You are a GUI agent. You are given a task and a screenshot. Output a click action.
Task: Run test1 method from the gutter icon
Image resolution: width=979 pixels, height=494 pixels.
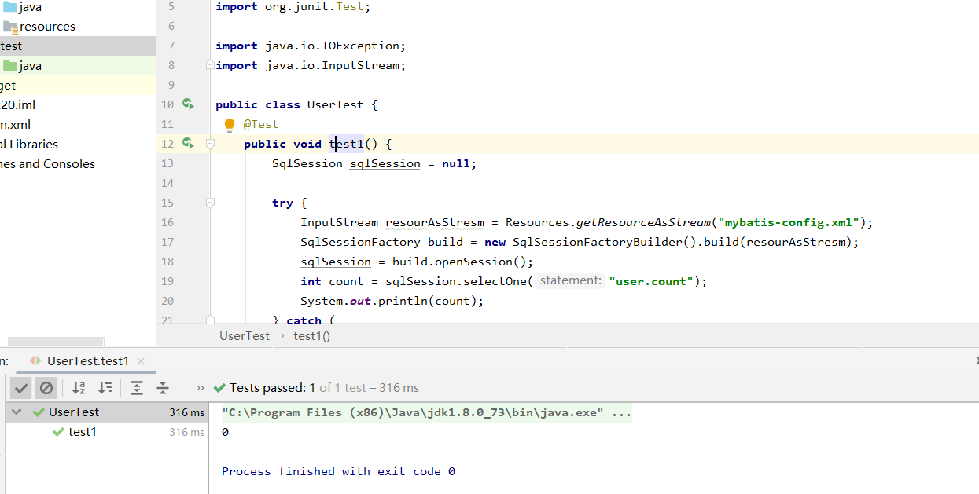[x=188, y=143]
